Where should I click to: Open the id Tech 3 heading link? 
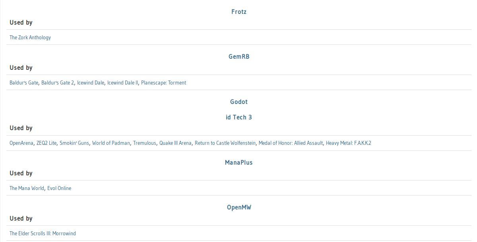pyautogui.click(x=238, y=117)
